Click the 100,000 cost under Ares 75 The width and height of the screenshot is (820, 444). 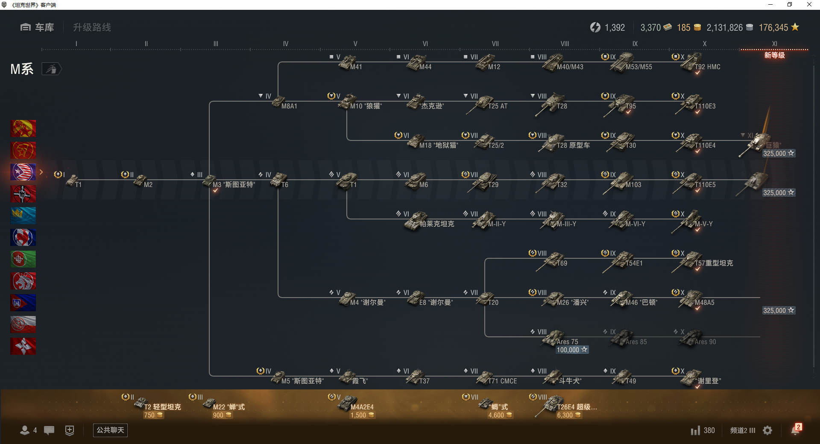(572, 350)
